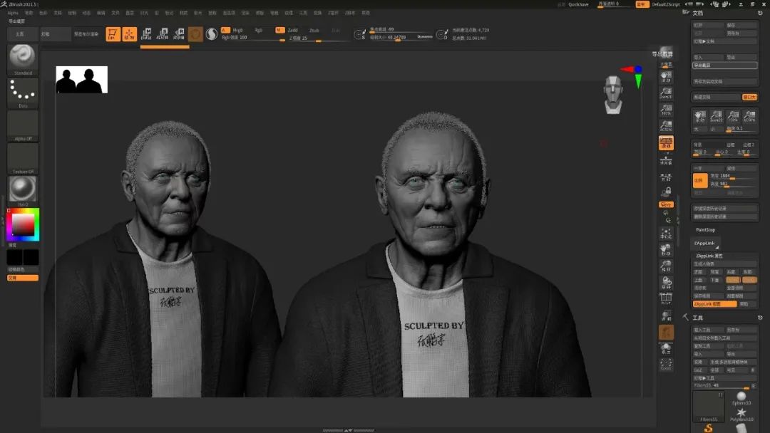Toggle the Zadd sculpt mode

tap(292, 30)
